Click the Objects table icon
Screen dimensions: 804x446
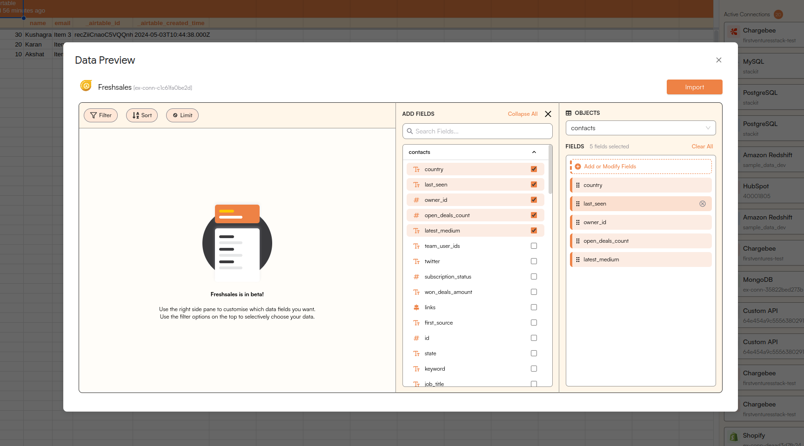tap(569, 113)
